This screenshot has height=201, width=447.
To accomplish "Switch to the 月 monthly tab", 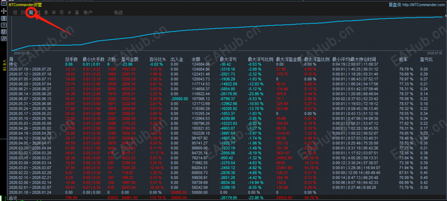I will point(39,13).
